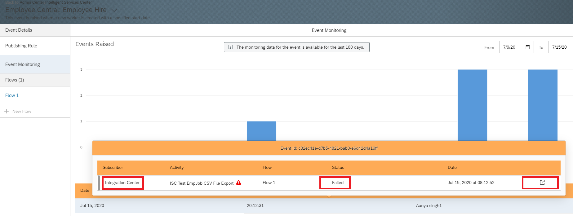The image size is (573, 216).
Task: Click the To date input field
Action: (x=560, y=47)
